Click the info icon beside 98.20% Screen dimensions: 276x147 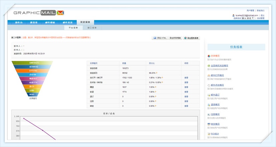(156, 73)
